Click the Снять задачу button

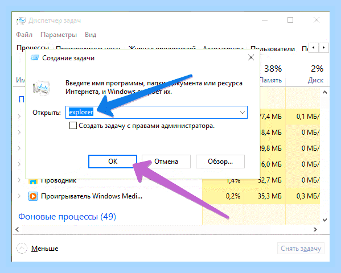click(301, 249)
